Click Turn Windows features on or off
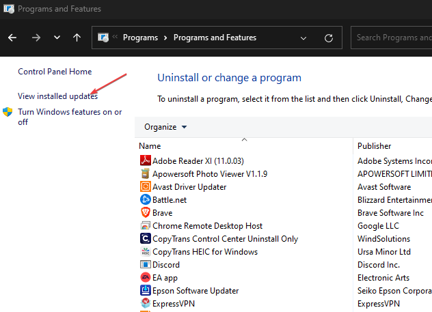Viewport: 432px width, 312px height. [70, 117]
